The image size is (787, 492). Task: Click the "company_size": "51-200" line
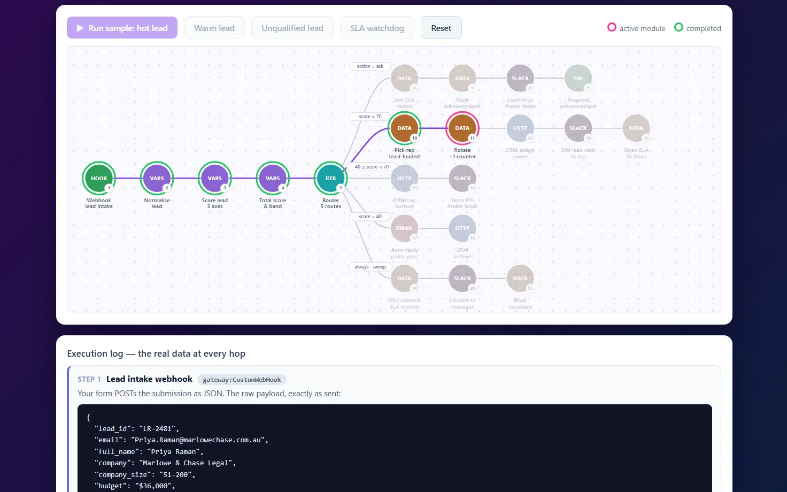coord(145,474)
